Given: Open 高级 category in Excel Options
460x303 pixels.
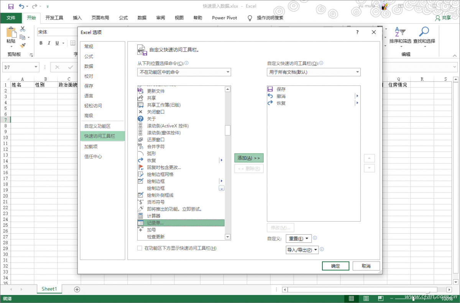Looking at the screenshot, I should 102,115.
